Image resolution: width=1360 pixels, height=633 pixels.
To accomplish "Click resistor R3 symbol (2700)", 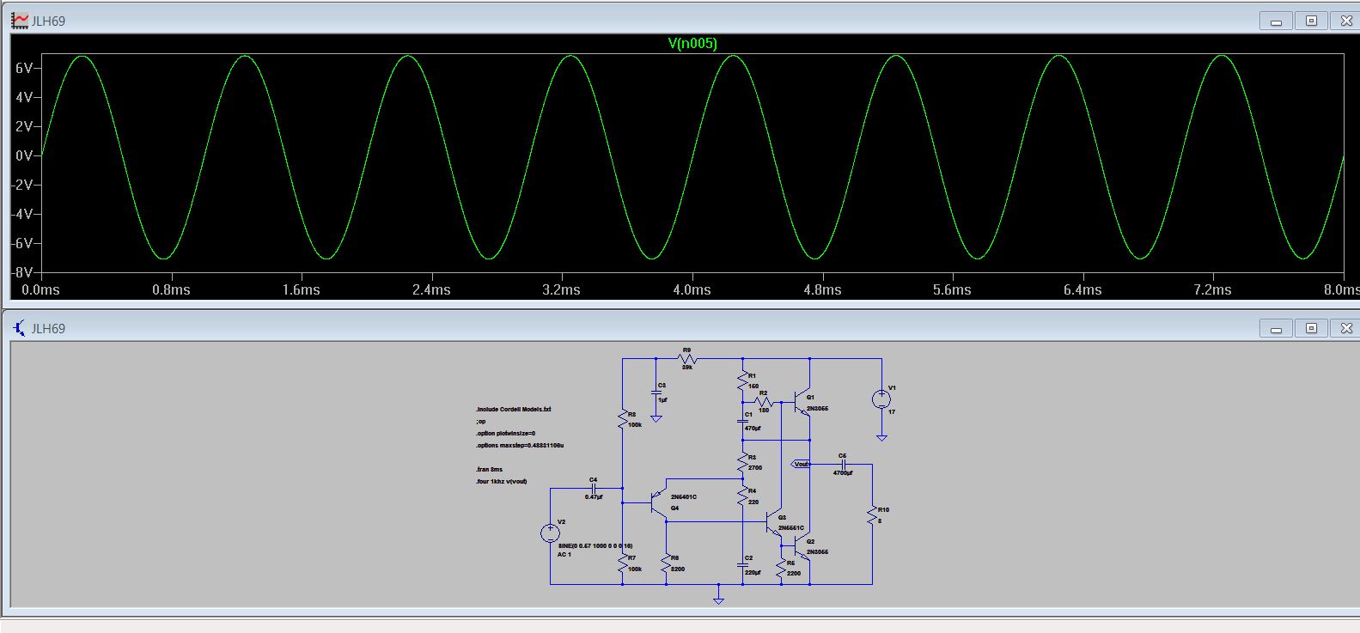I will click(742, 462).
